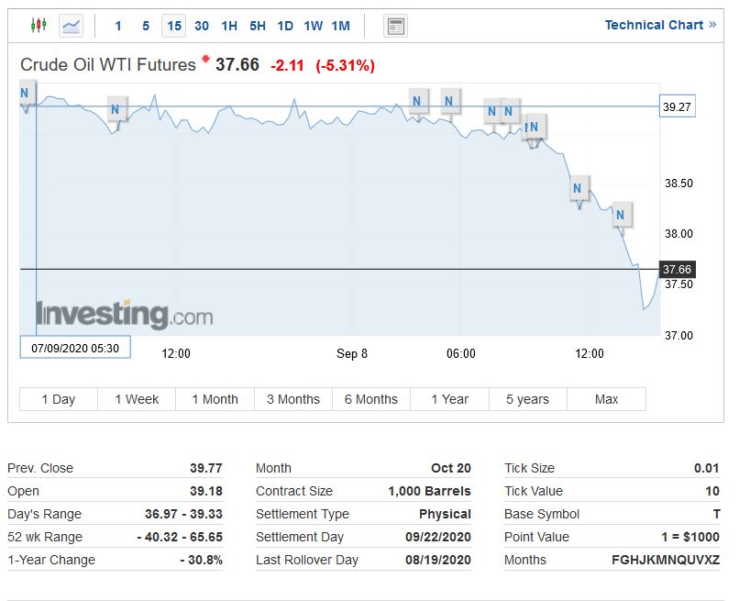
Task: Click the -2.11 price change value
Action: 287,65
